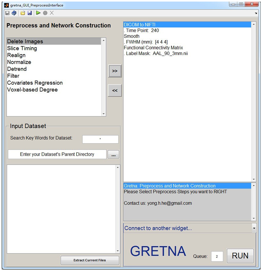Click up arrow of steps list scrollbar
262x271 pixels.
click(104, 40)
